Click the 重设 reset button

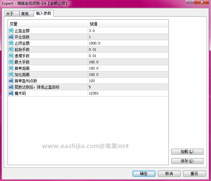click(194, 173)
